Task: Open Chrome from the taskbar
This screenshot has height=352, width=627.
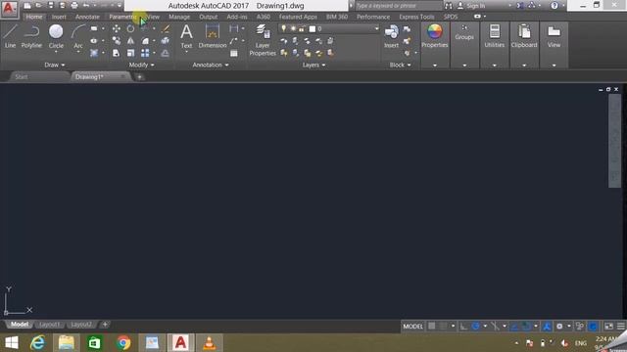Action: point(123,343)
